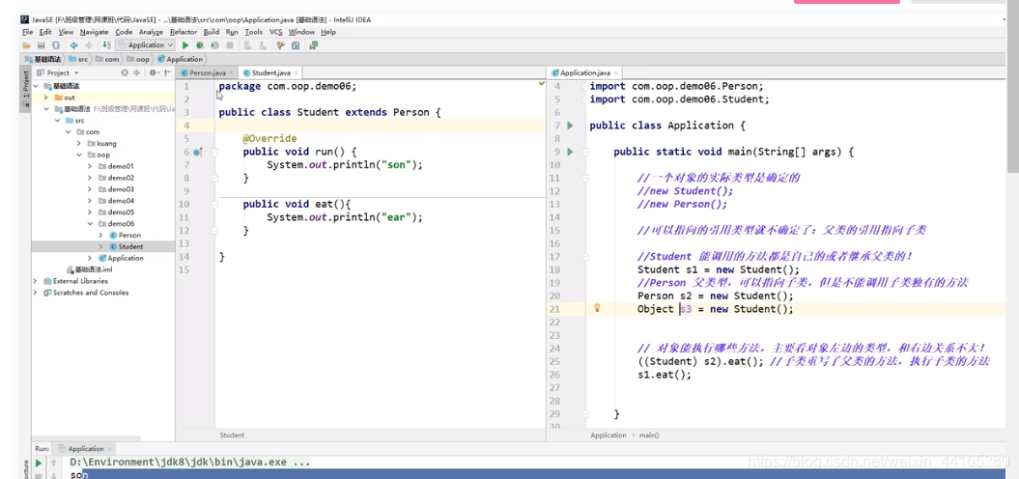This screenshot has height=479, width=1019.
Task: Run Application with green play icon
Action: 185,45
